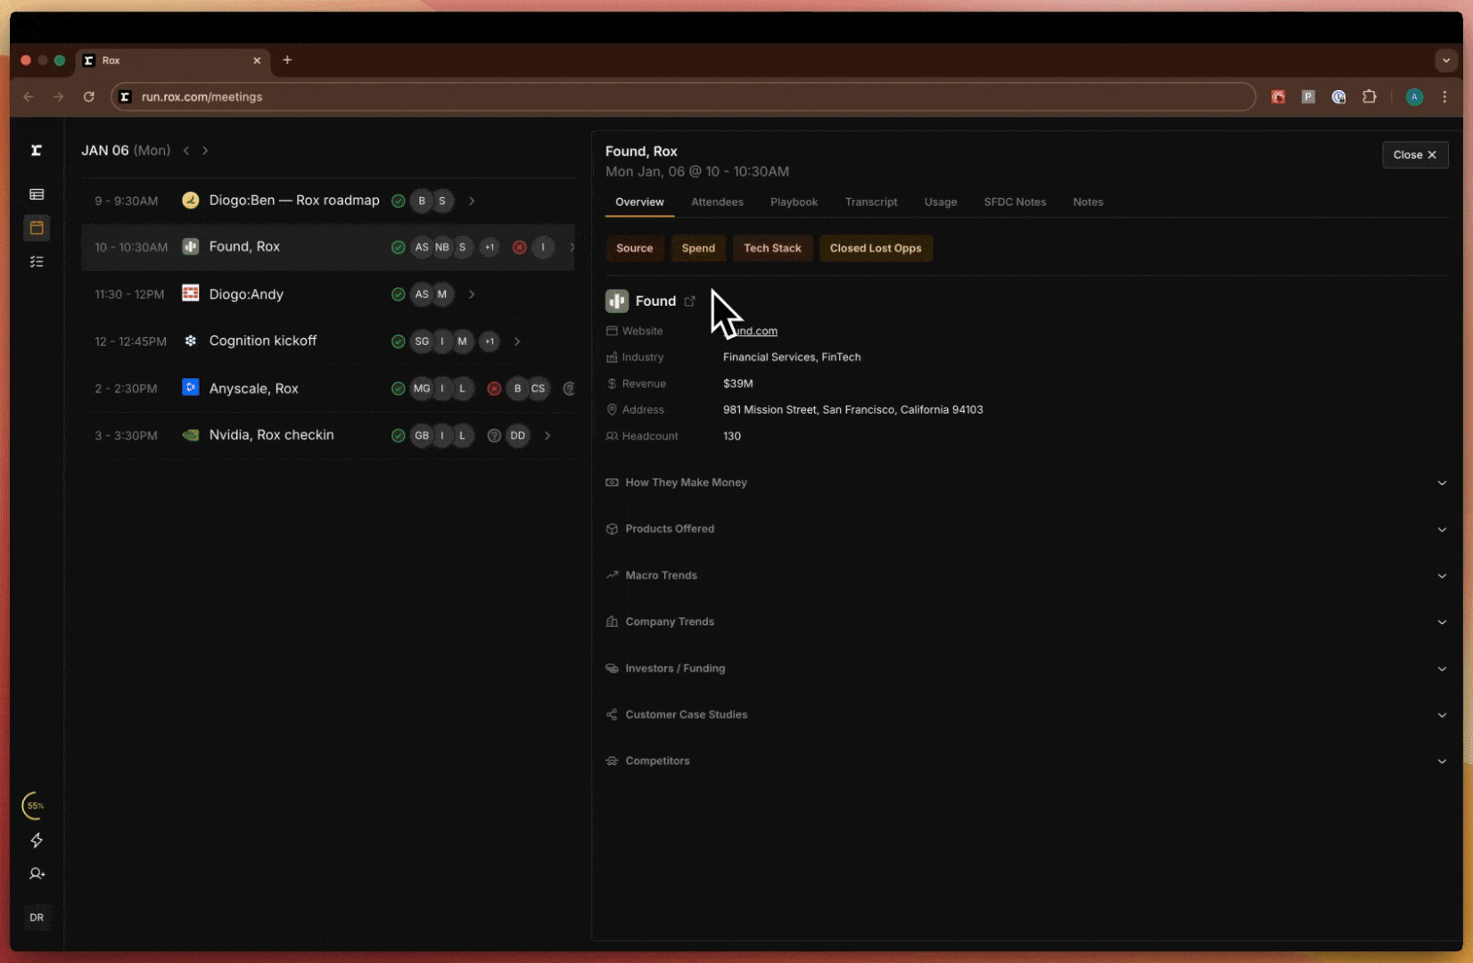Click the lightning bolt icon in sidebar
This screenshot has height=963, width=1473.
pyautogui.click(x=37, y=840)
